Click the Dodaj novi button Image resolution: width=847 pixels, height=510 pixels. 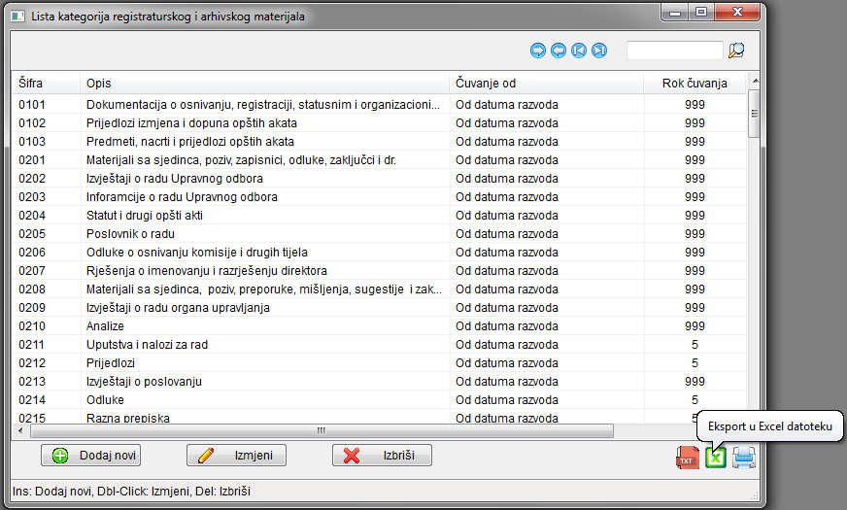click(91, 456)
